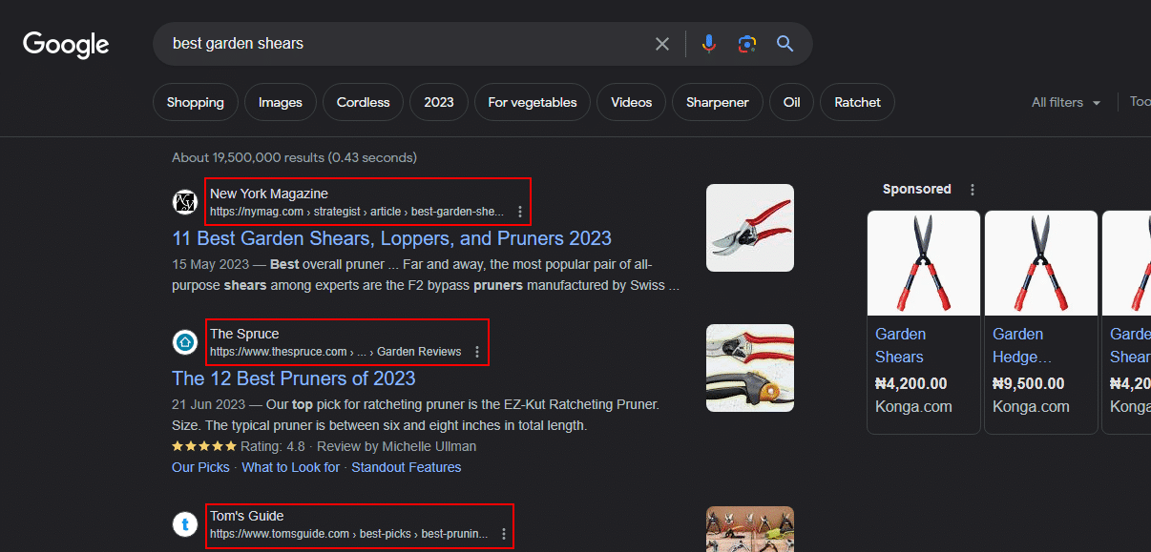
Task: Click the magnifying glass search button
Action: (x=785, y=44)
